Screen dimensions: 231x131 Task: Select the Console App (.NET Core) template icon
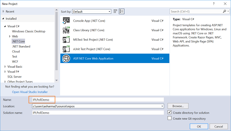66,21
